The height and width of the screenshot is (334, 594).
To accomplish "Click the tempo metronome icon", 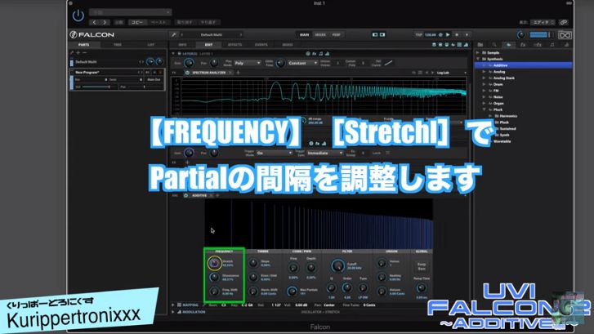I will coord(440,35).
